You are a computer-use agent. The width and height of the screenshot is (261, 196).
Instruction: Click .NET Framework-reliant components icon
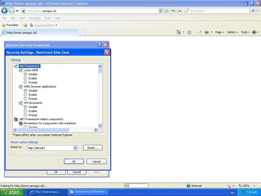point(16,119)
